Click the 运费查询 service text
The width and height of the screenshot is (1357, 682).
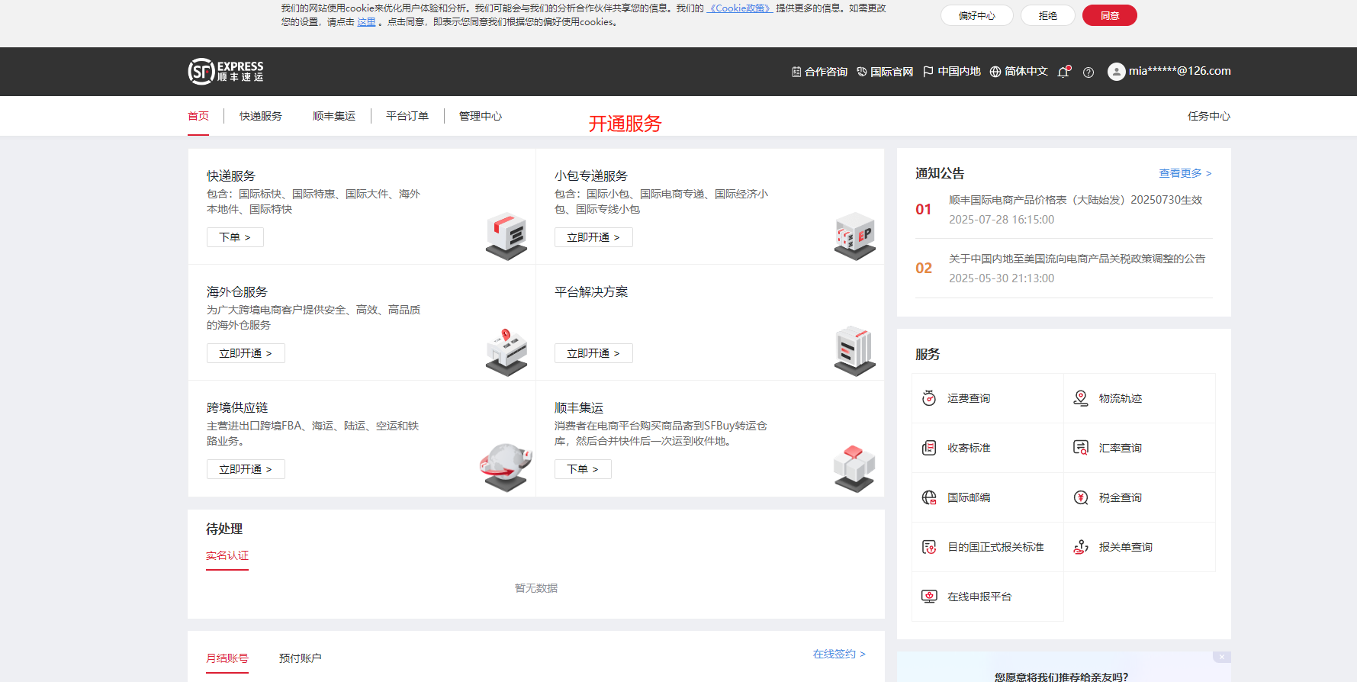point(969,398)
